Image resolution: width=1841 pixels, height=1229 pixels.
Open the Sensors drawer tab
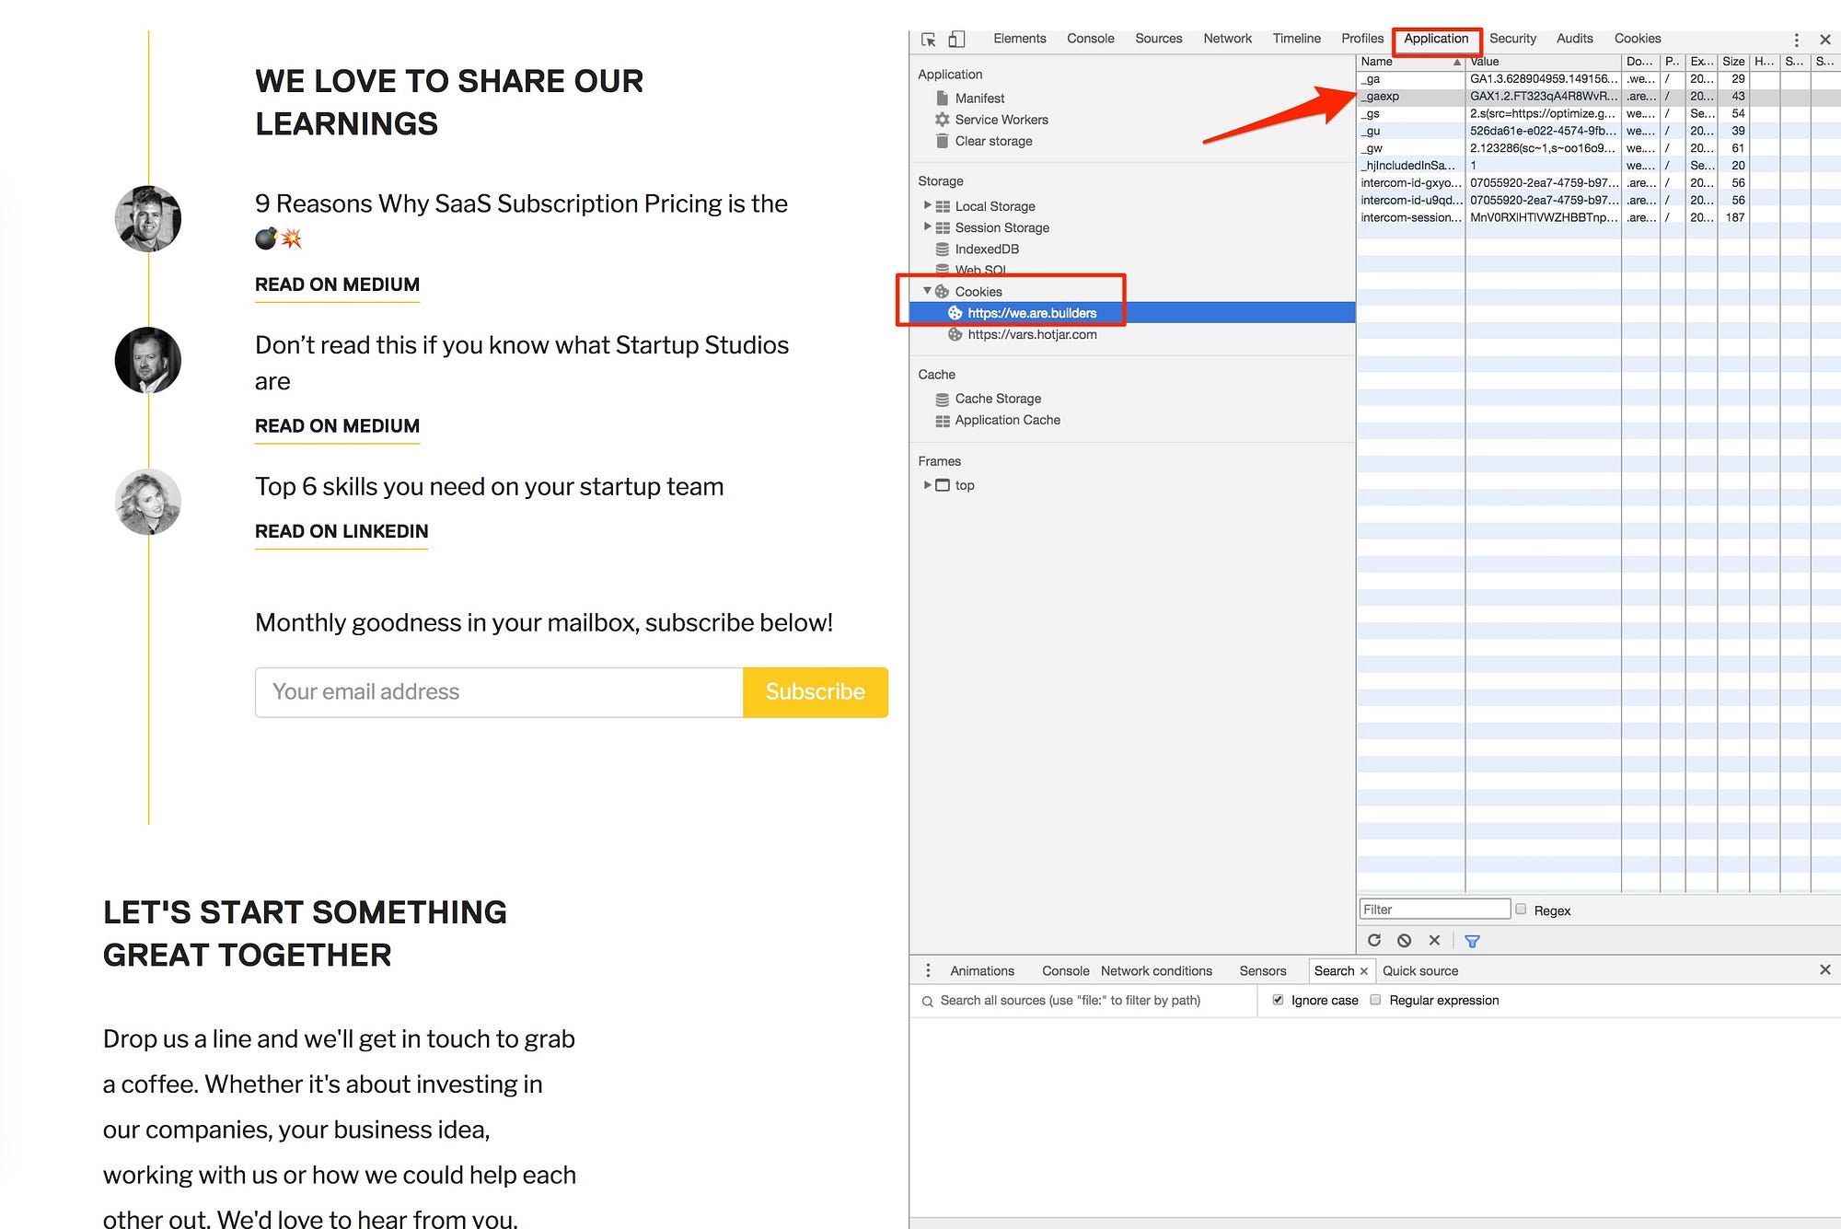(x=1262, y=970)
